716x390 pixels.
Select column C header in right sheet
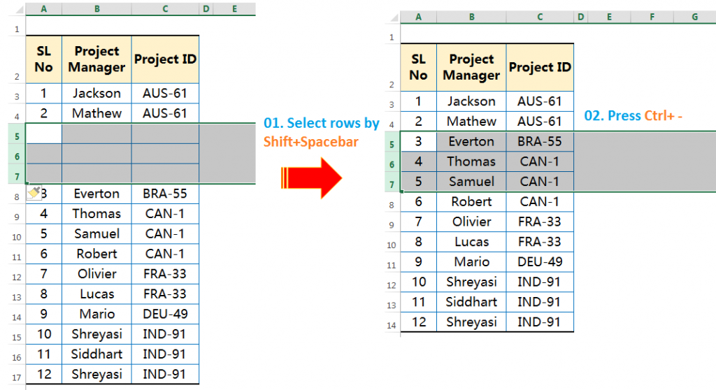[540, 17]
